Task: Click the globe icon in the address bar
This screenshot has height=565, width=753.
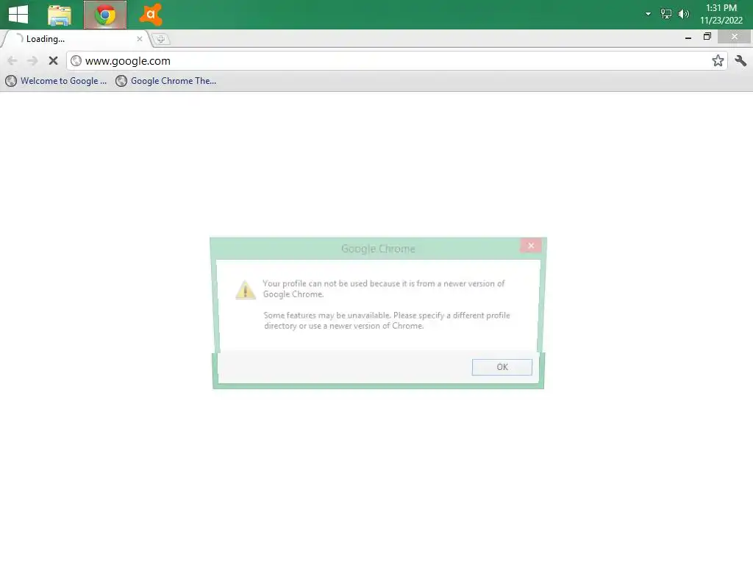Action: (76, 60)
